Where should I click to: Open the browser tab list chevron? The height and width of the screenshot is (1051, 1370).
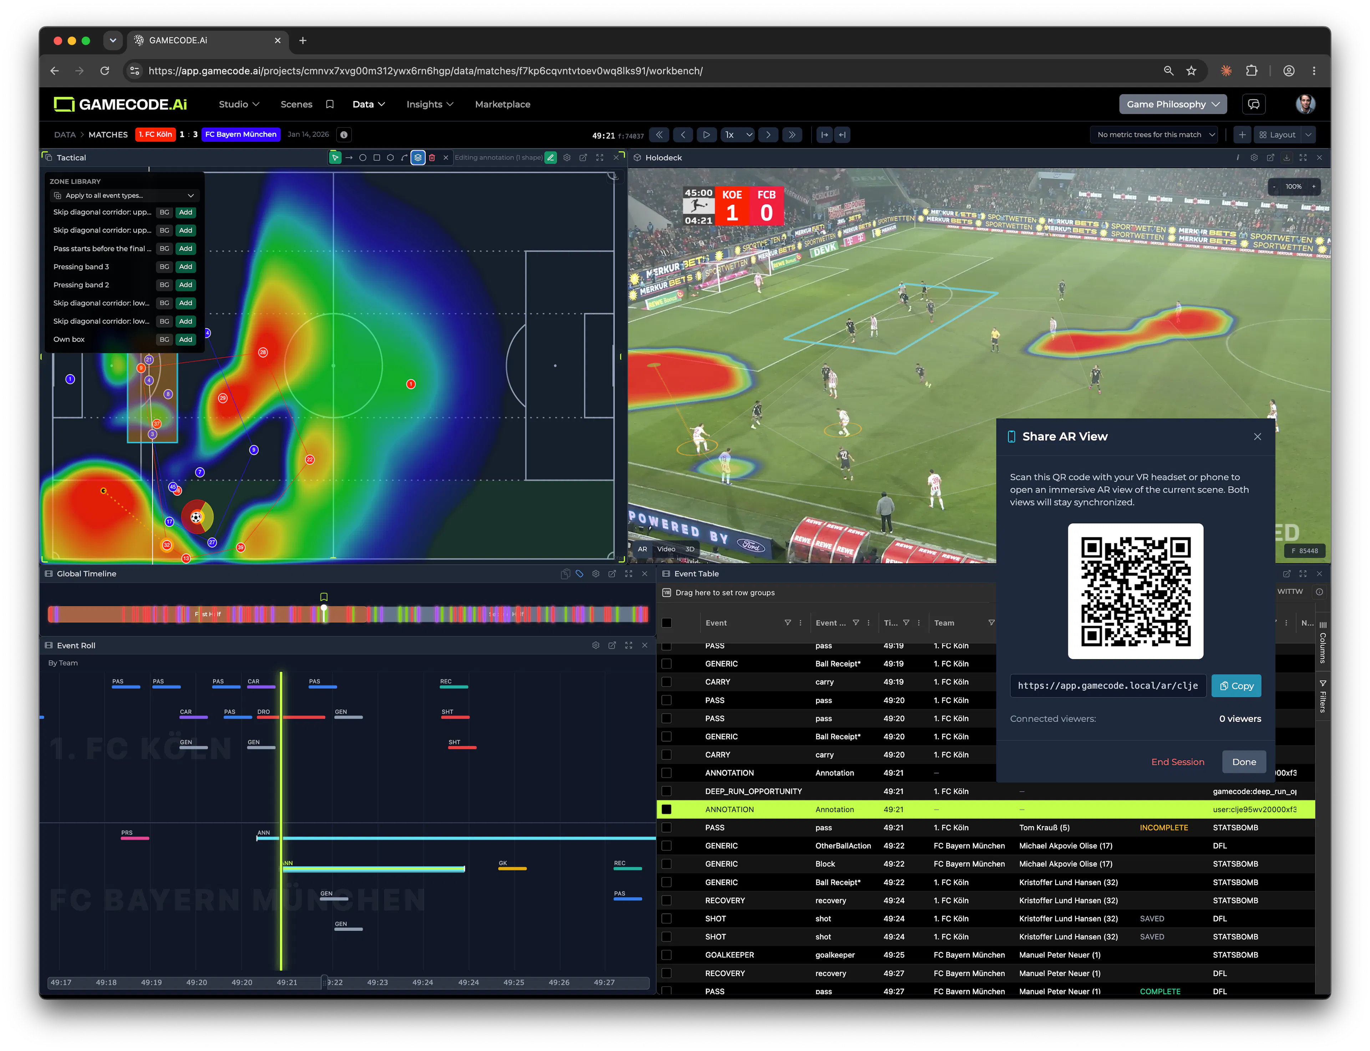tap(113, 40)
